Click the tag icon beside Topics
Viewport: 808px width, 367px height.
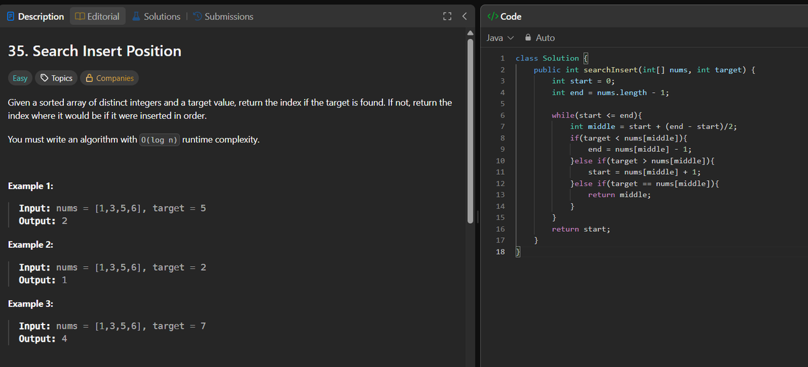44,78
